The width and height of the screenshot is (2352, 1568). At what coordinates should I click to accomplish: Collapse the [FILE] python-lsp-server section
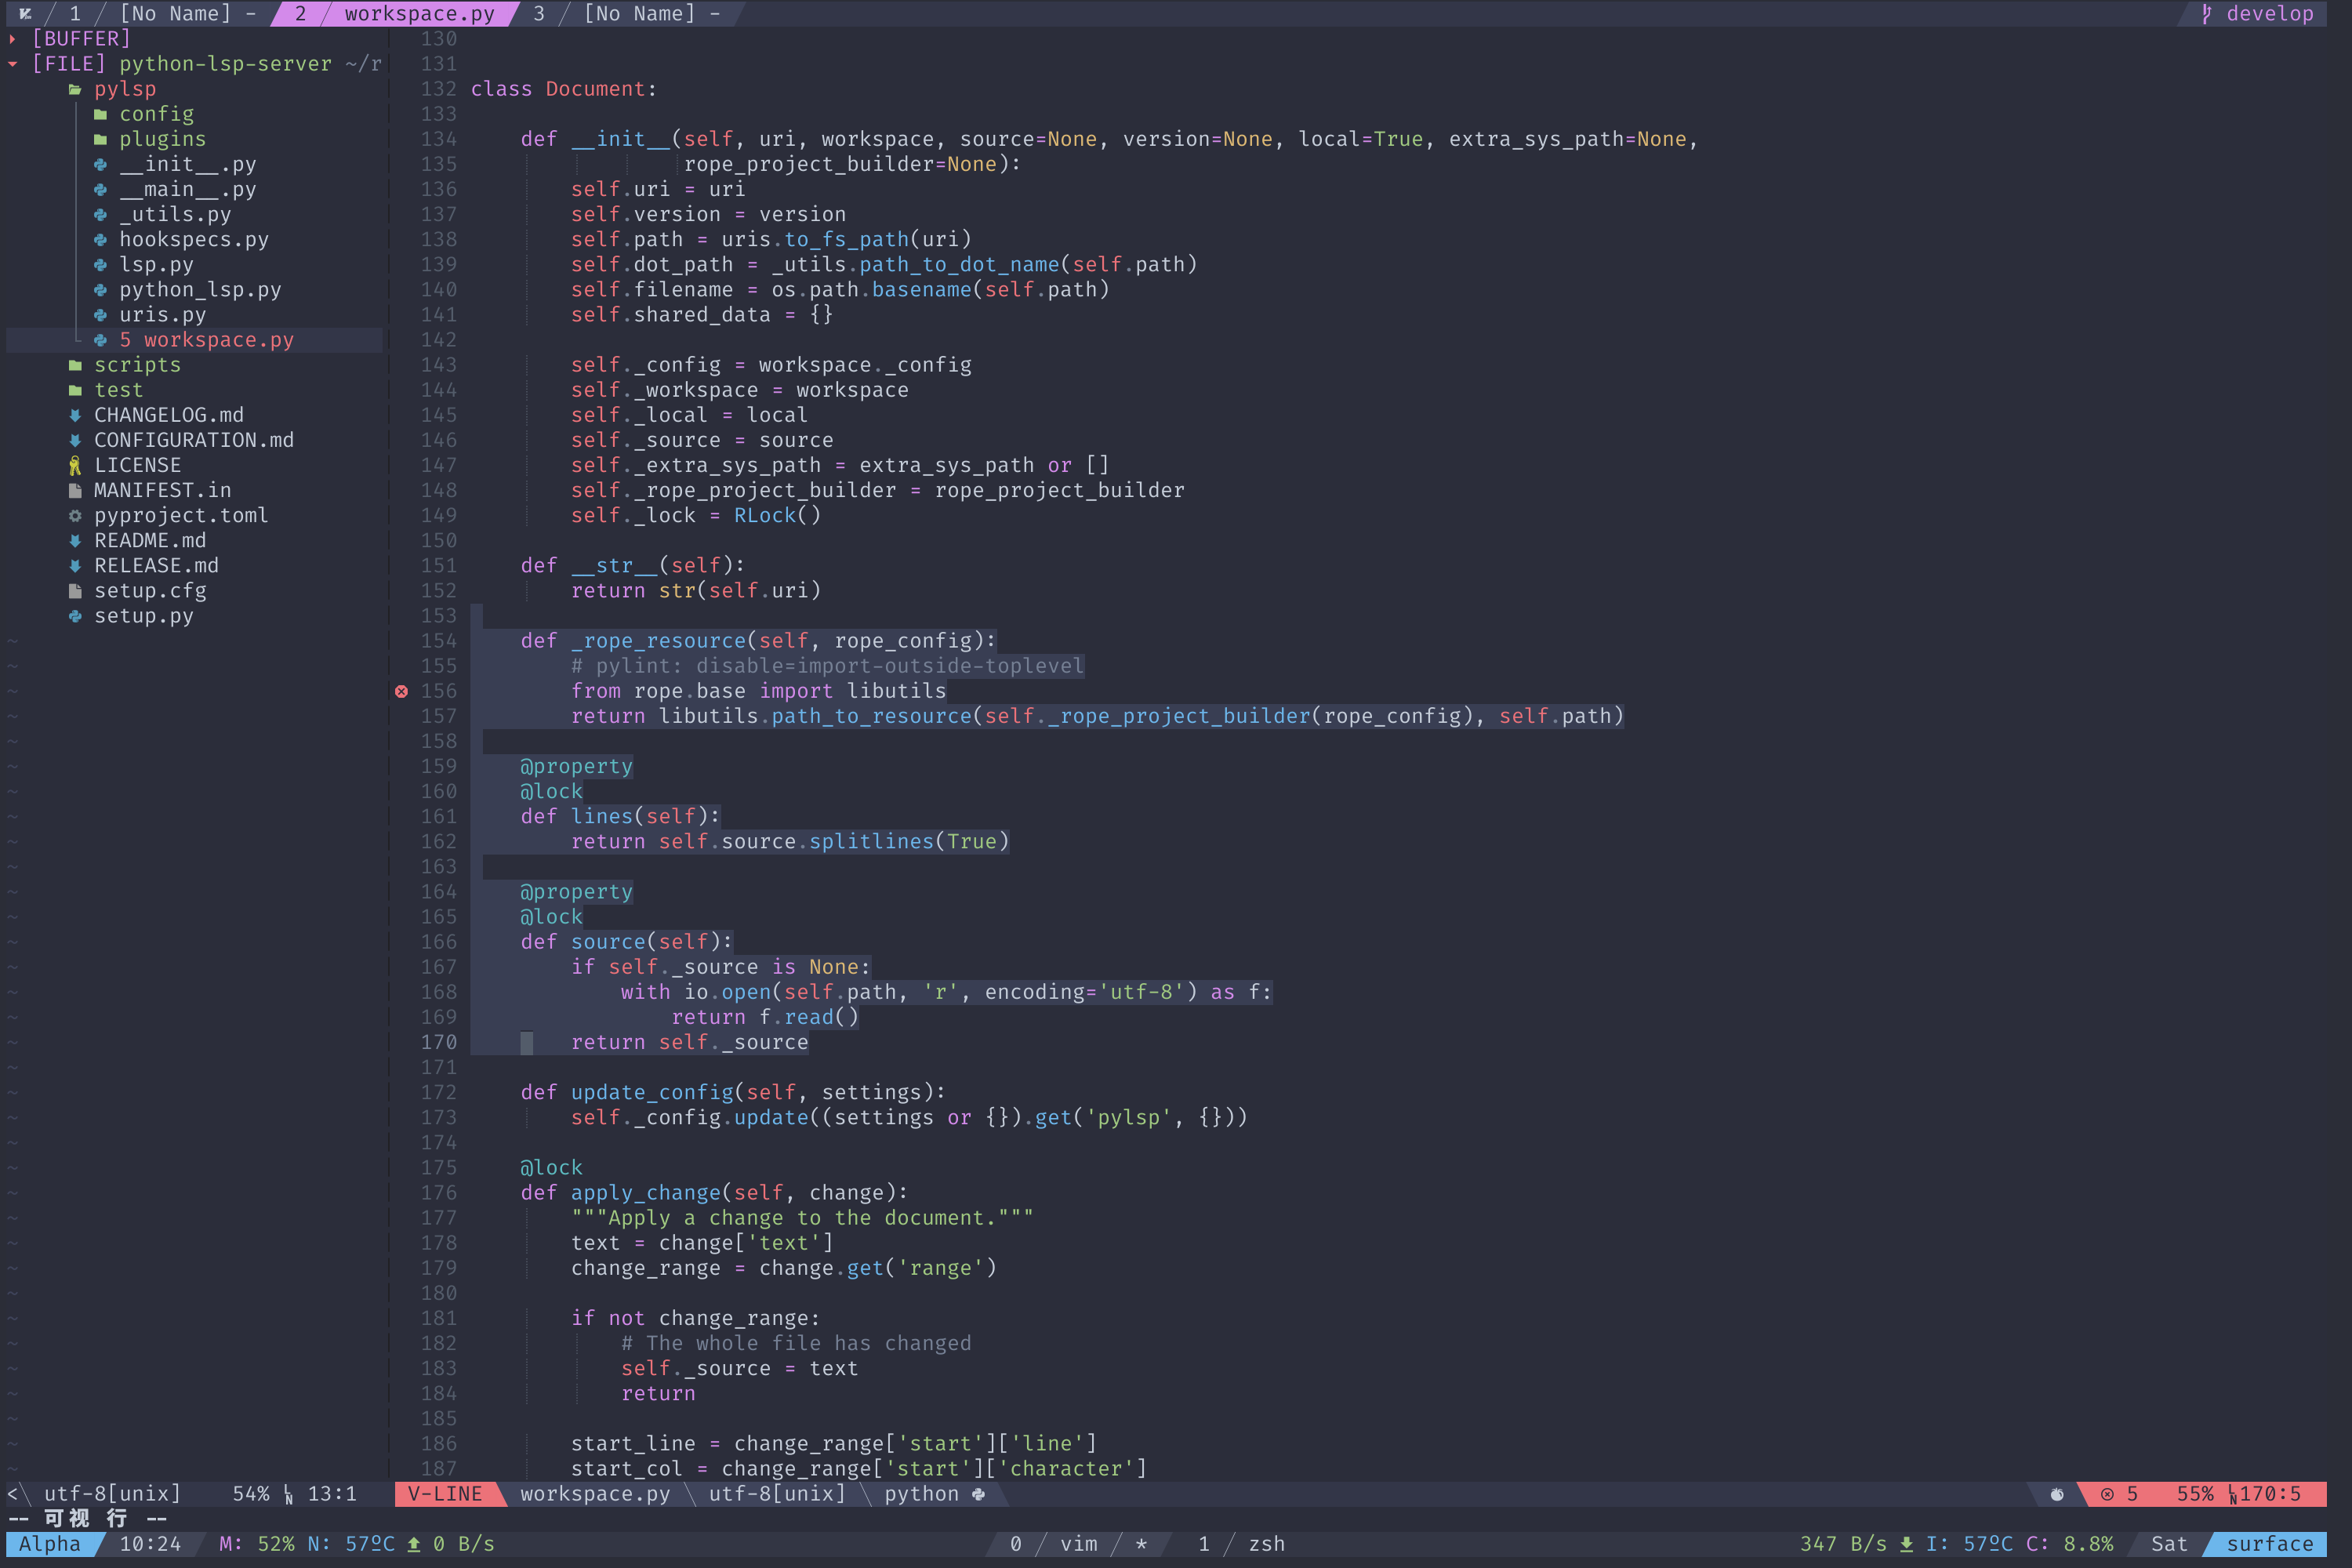[12, 64]
